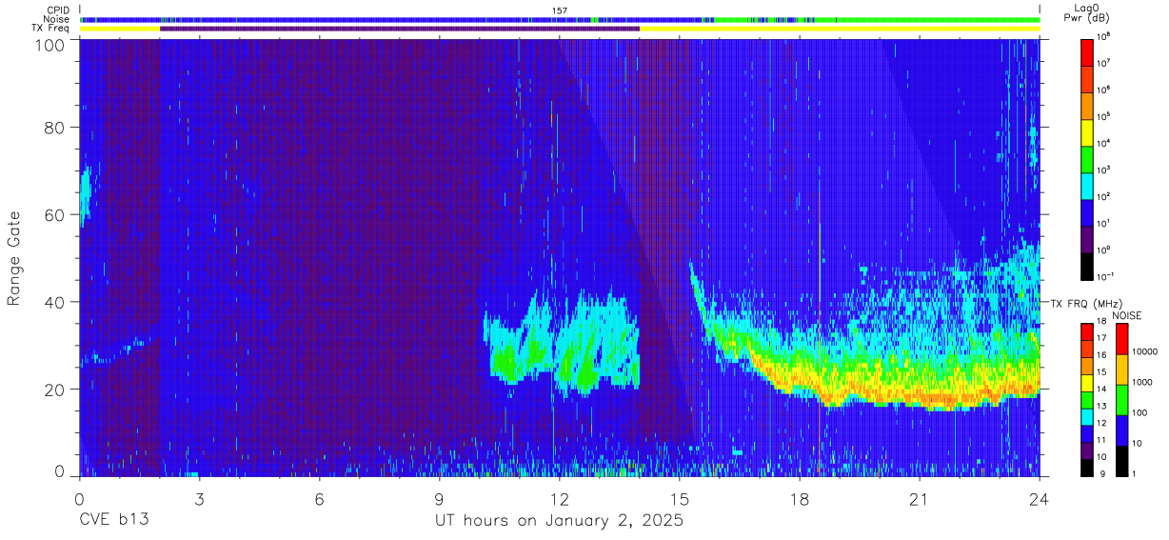Select the orange segment of NOISE colorbar
The image size is (1169, 540).
[1121, 370]
